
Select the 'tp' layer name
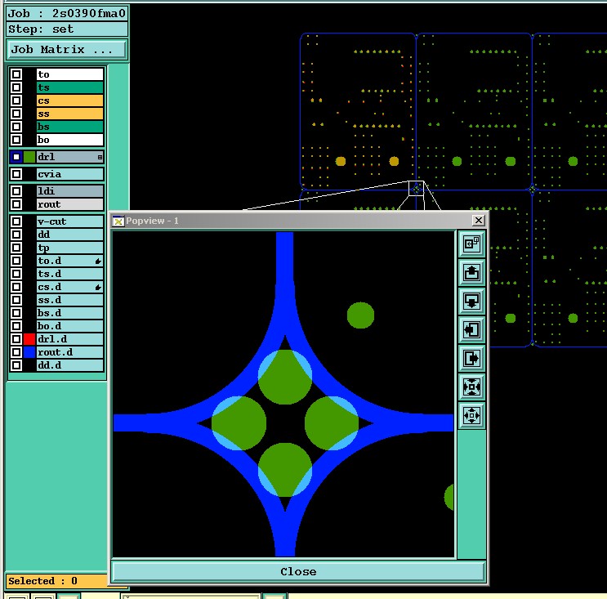click(x=70, y=248)
